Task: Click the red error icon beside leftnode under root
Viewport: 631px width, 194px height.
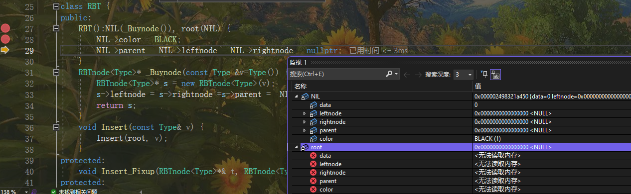Action: (x=314, y=164)
